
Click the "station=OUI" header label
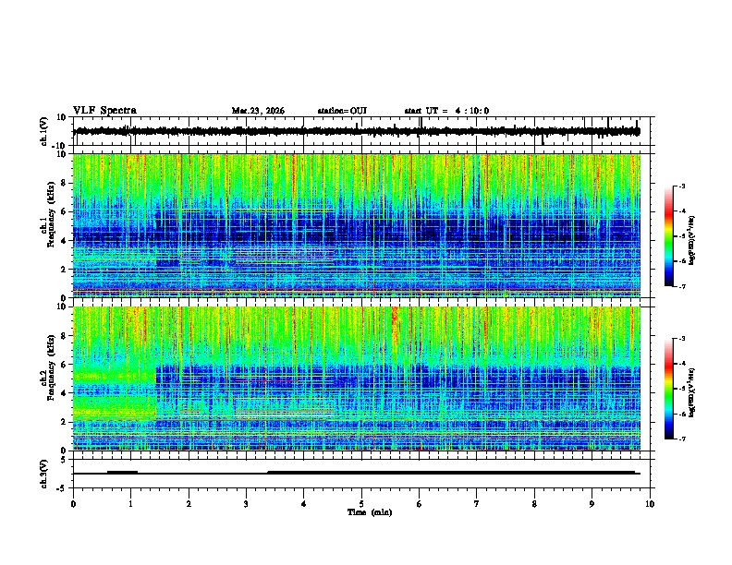[x=342, y=111]
